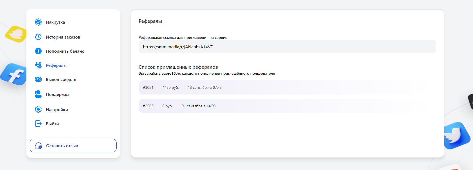Image resolution: width=473 pixels, height=170 pixels.
Task: Click the Выйти logout icon
Action: coord(38,124)
